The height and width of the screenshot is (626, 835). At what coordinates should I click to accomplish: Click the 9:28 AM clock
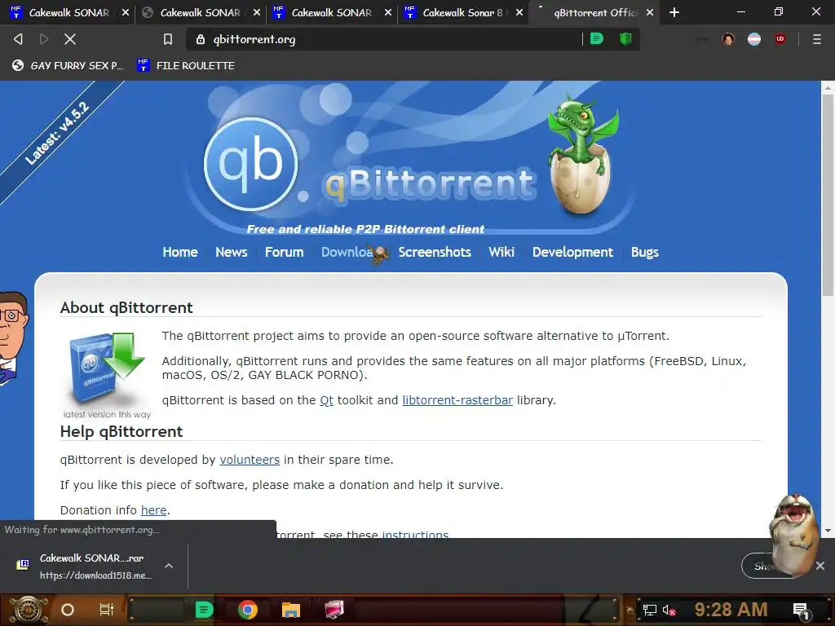click(x=731, y=610)
